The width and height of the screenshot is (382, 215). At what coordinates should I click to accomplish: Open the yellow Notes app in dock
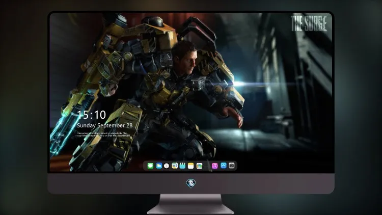click(191, 166)
